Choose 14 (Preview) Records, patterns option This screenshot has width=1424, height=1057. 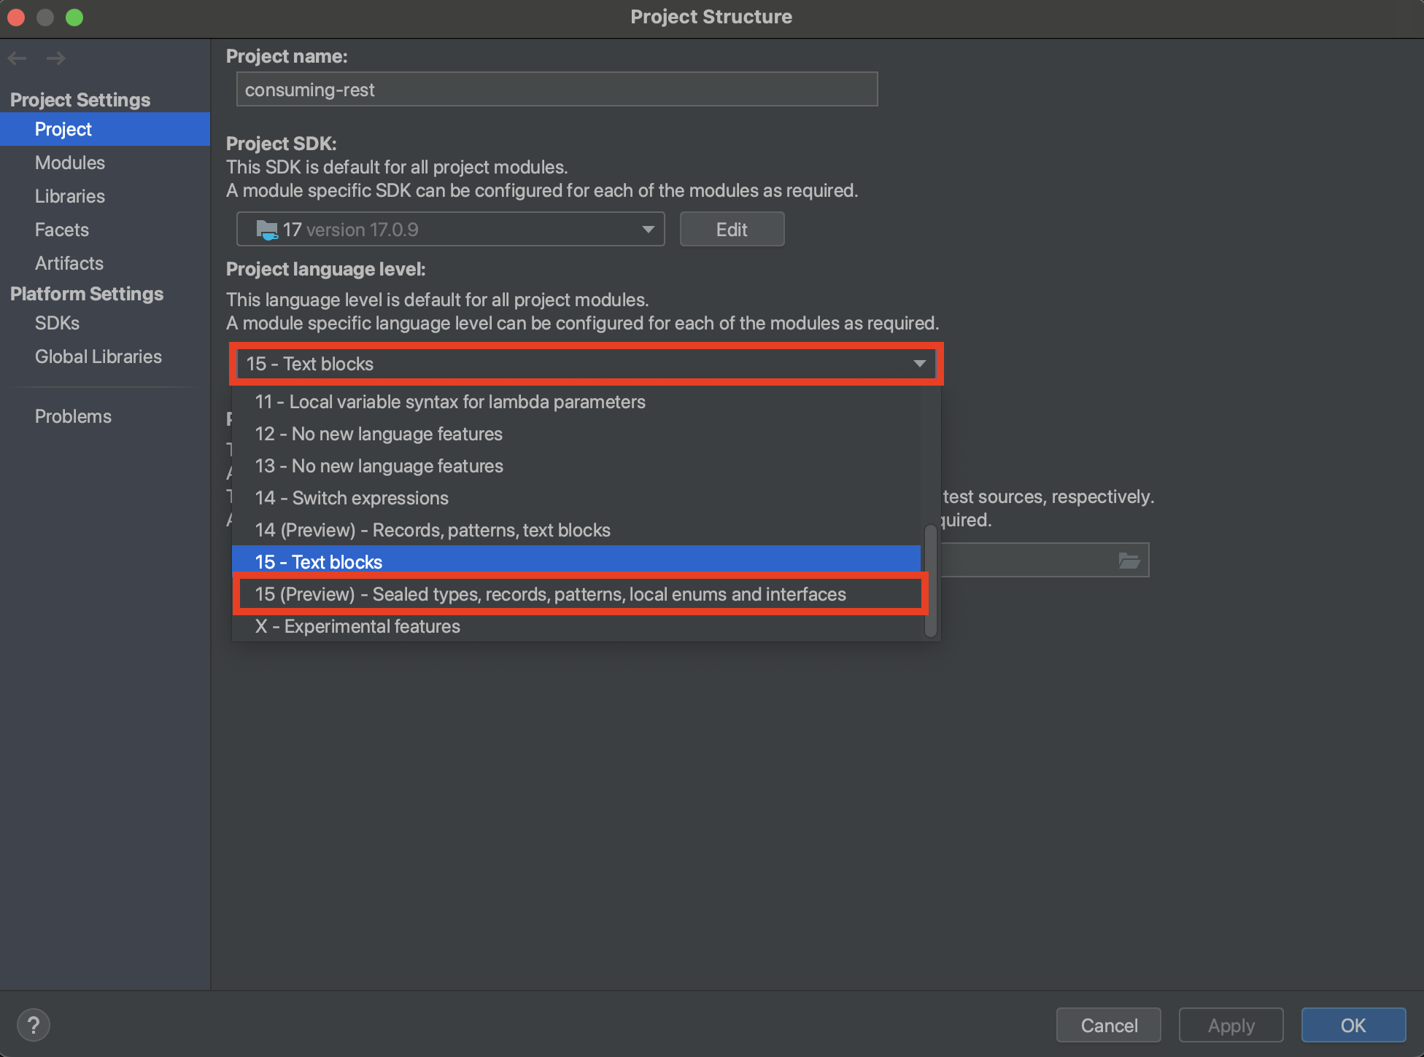[432, 530]
